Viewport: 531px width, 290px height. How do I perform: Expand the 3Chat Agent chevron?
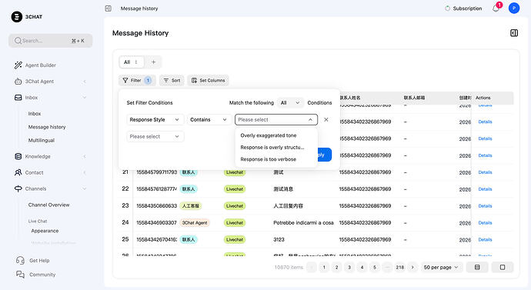(85, 82)
